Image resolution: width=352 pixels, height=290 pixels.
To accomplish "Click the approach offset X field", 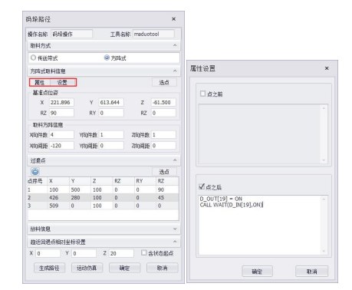I will tap(48, 253).
